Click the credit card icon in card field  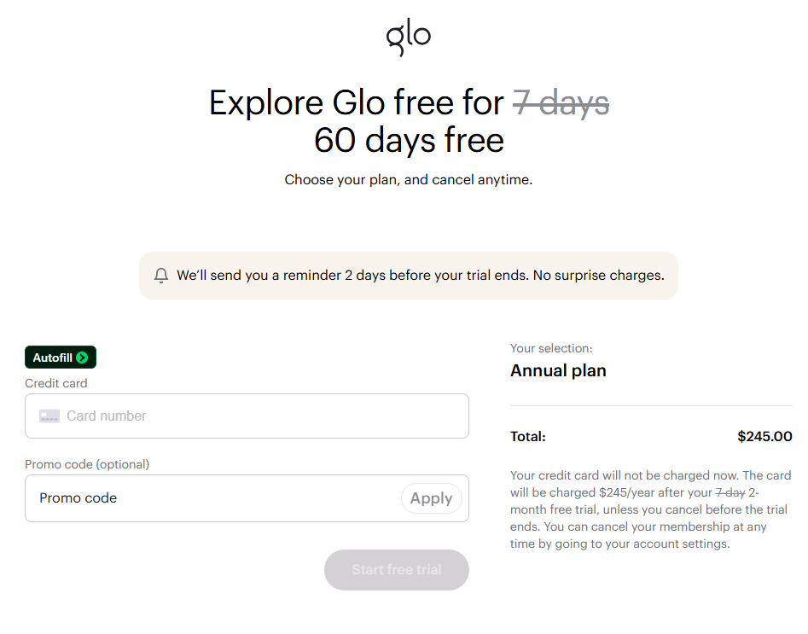[x=49, y=416]
